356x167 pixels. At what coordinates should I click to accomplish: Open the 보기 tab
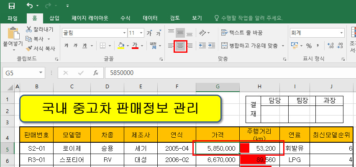(197, 18)
